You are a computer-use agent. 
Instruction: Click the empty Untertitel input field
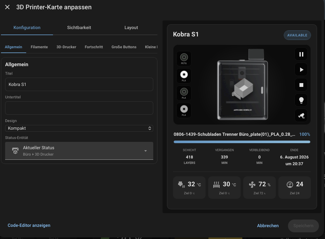pos(79,108)
